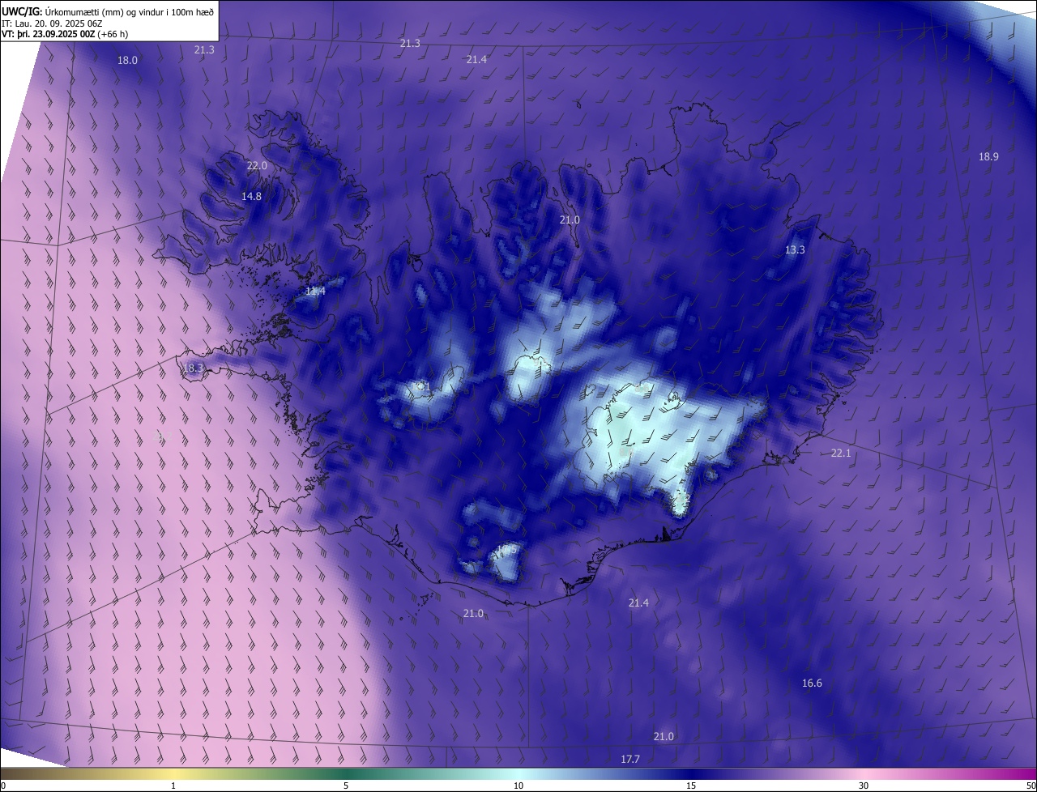Click the 11.4 value label
The image size is (1037, 792).
315,291
